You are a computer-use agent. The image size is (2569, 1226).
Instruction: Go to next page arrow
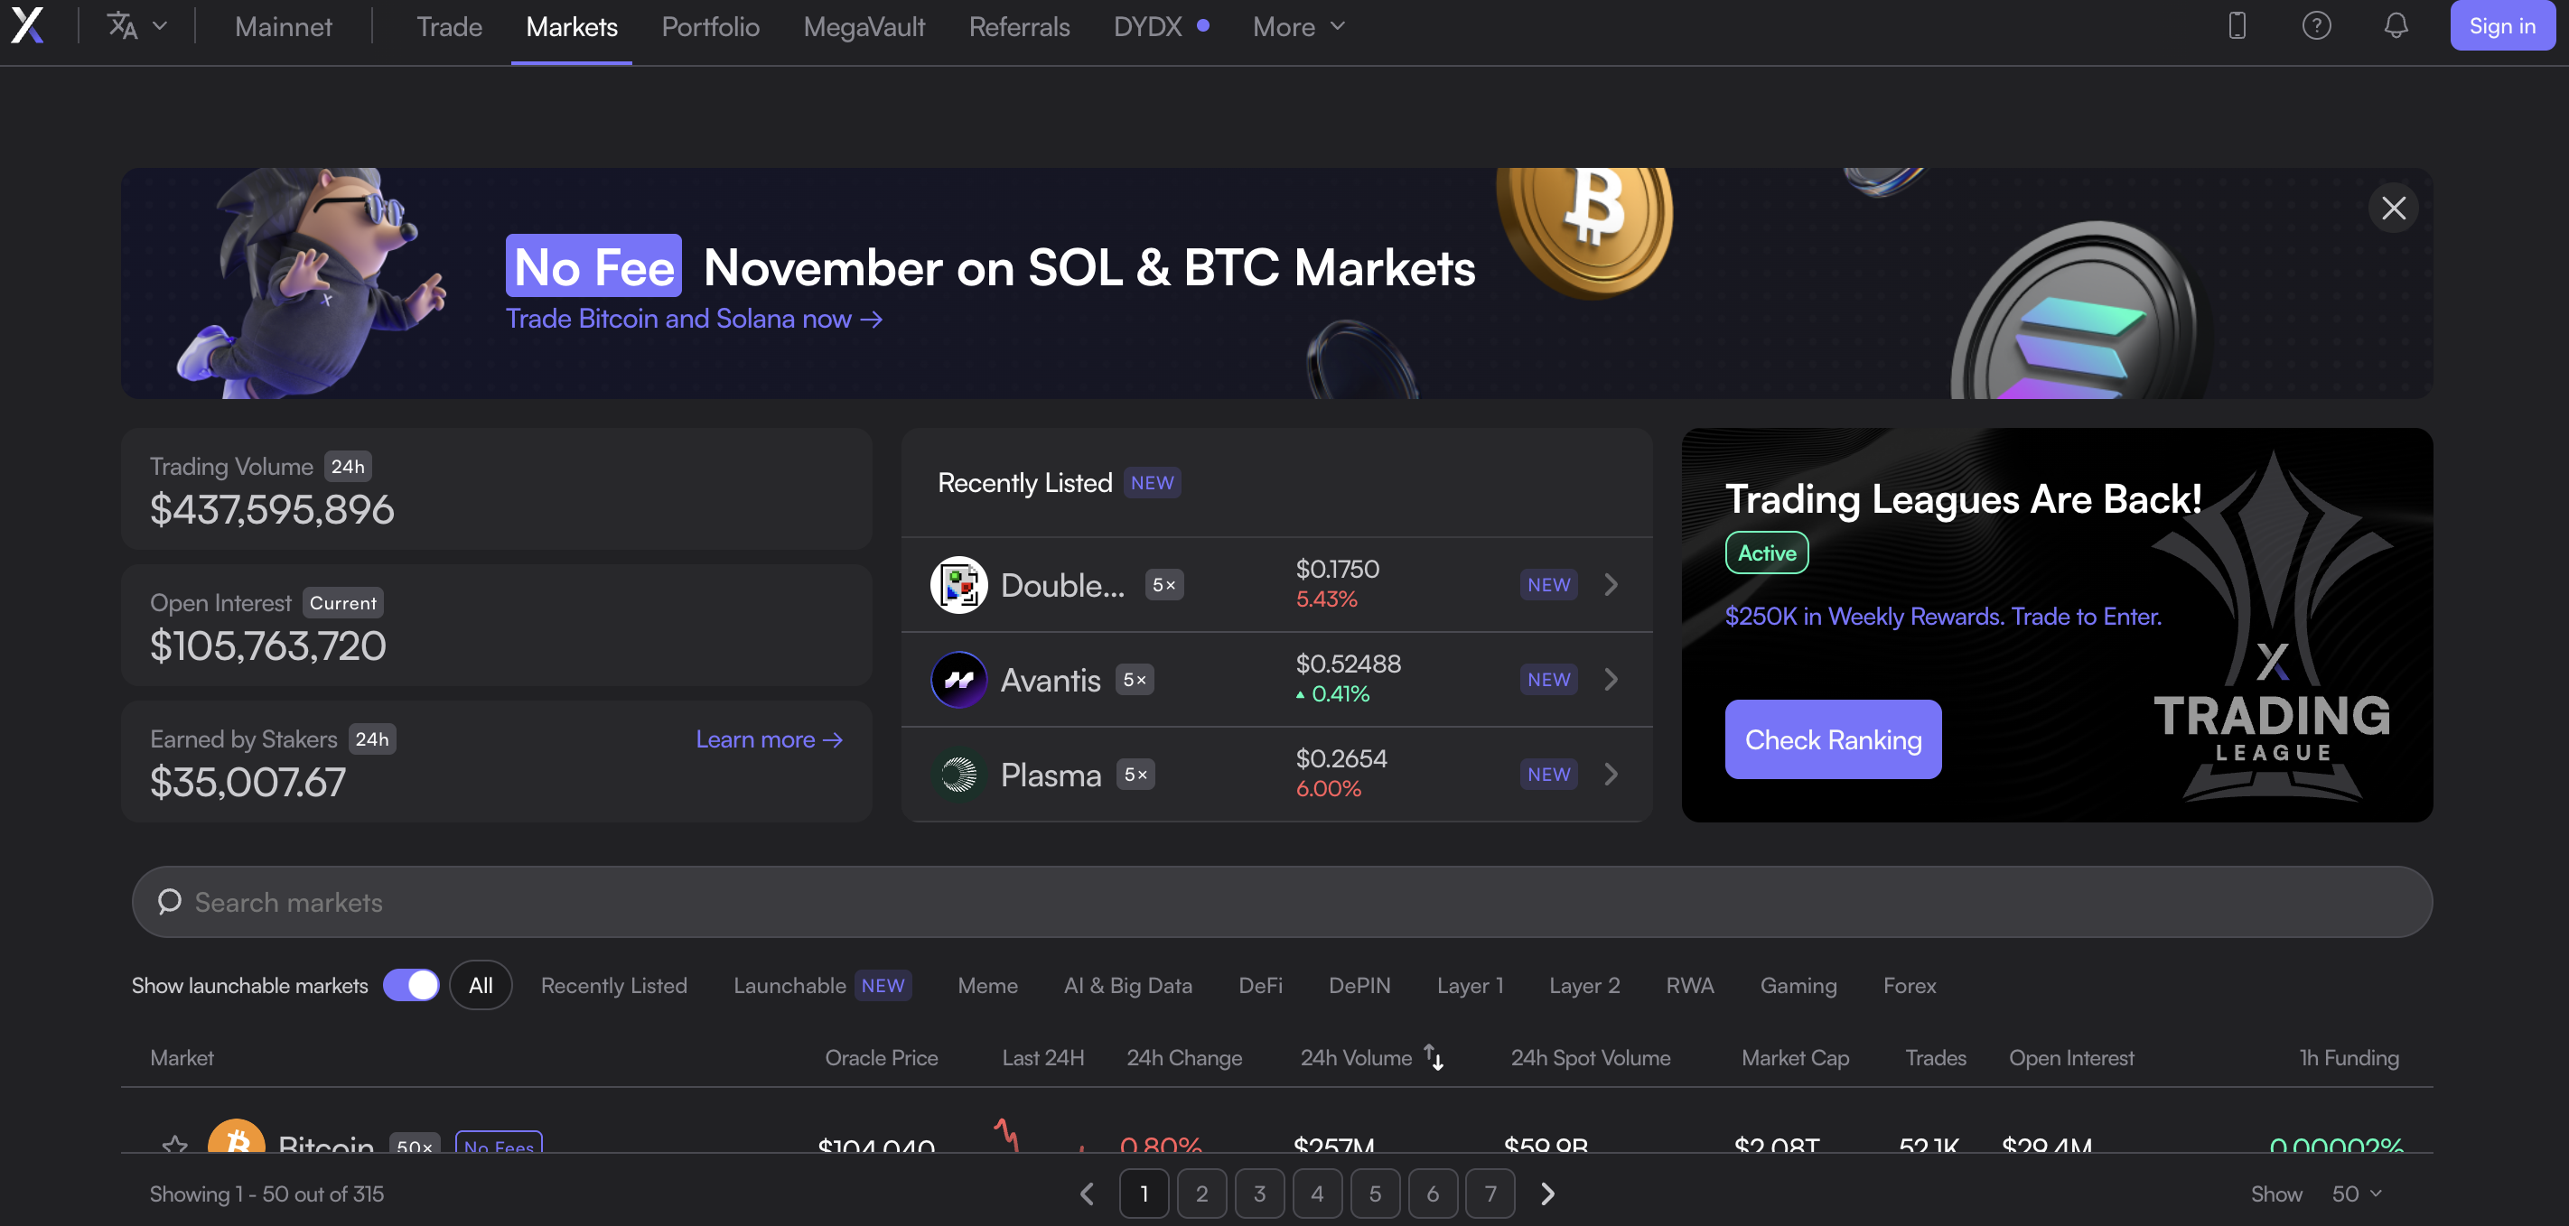(1547, 1193)
